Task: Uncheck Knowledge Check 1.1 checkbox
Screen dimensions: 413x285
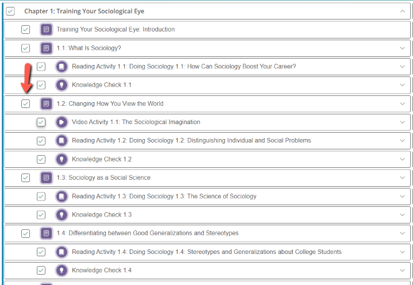Action: coord(41,85)
